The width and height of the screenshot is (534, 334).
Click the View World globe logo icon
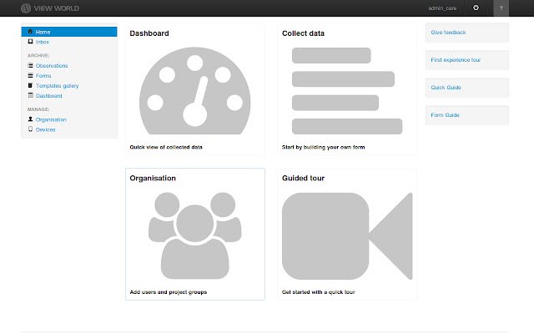[26, 8]
